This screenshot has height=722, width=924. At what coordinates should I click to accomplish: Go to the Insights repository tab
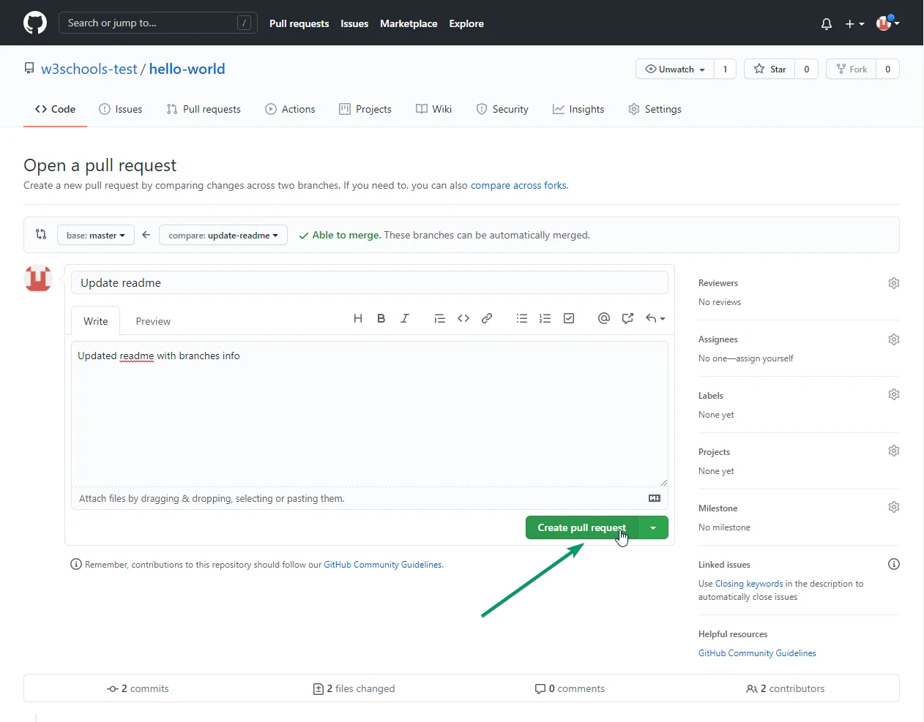(x=578, y=109)
